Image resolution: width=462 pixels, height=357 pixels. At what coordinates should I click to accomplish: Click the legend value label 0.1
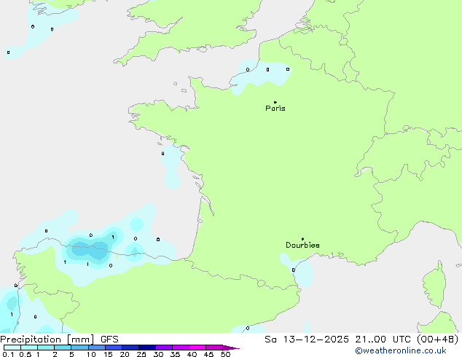(8, 354)
